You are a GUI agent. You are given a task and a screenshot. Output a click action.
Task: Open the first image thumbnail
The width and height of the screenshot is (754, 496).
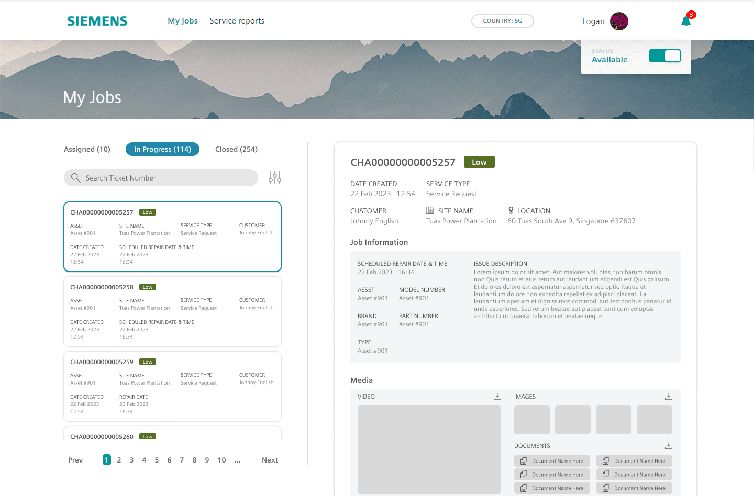click(532, 420)
